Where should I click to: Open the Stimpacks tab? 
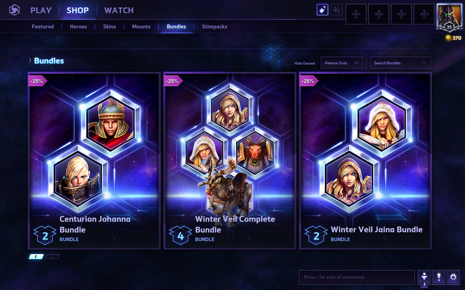214,27
